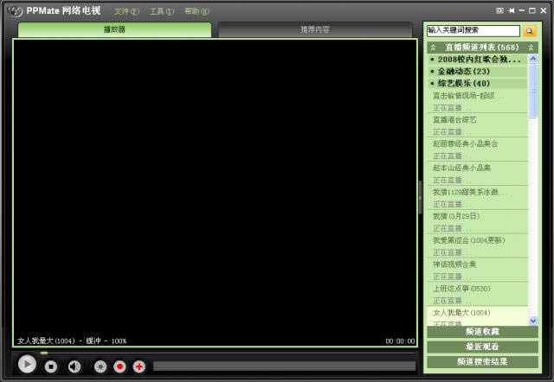554x382 pixels.
Task: Start recording with the red record icon
Action: click(x=119, y=366)
